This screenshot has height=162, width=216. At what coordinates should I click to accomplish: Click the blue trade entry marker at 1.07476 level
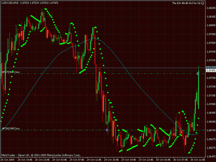pos(198,74)
